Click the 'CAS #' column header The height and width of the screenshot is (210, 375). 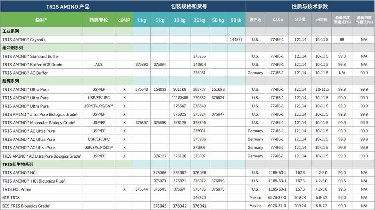pos(277,20)
